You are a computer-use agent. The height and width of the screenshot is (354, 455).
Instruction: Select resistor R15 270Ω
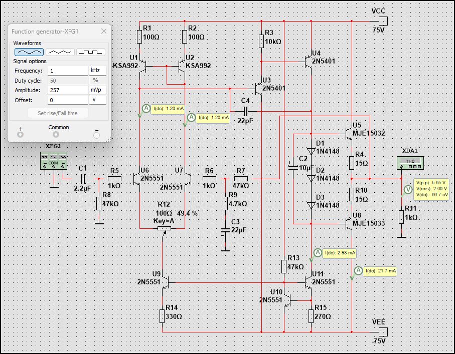point(311,316)
